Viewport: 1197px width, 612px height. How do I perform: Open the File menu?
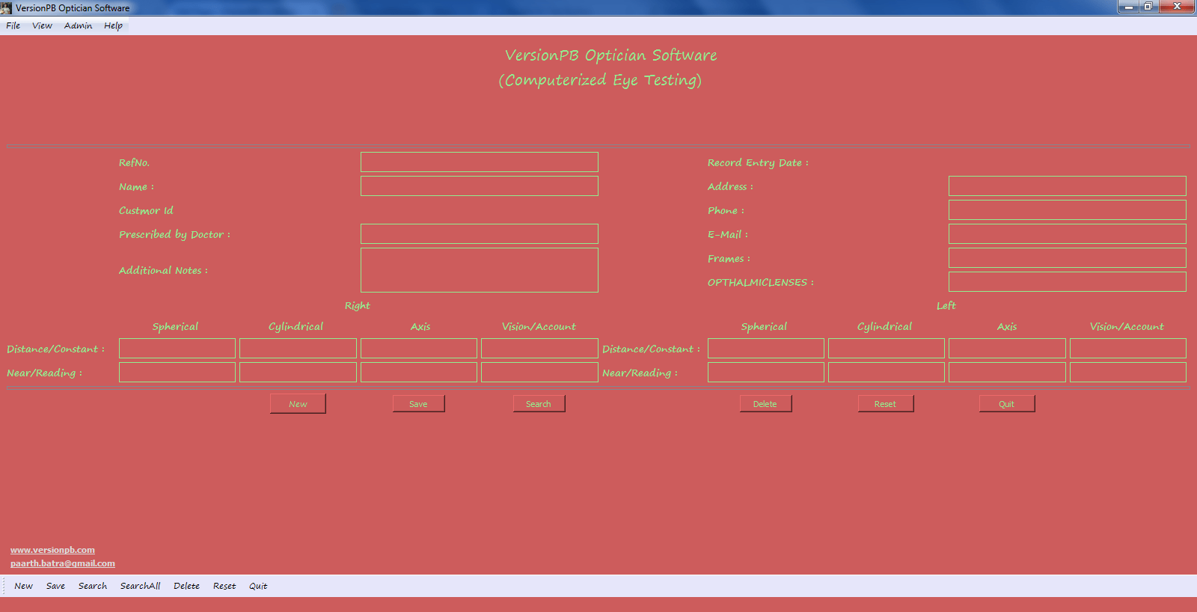click(x=13, y=25)
